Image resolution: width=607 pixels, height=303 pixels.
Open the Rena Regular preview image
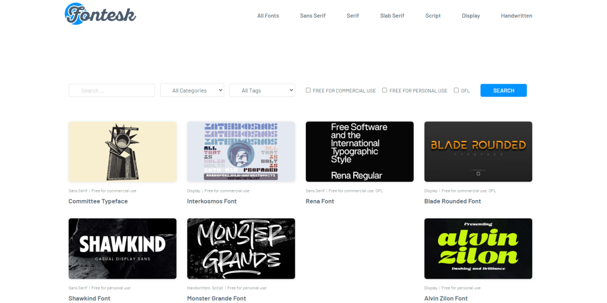click(360, 151)
